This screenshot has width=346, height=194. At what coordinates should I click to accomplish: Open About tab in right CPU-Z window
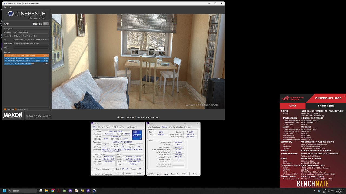(x=189, y=127)
